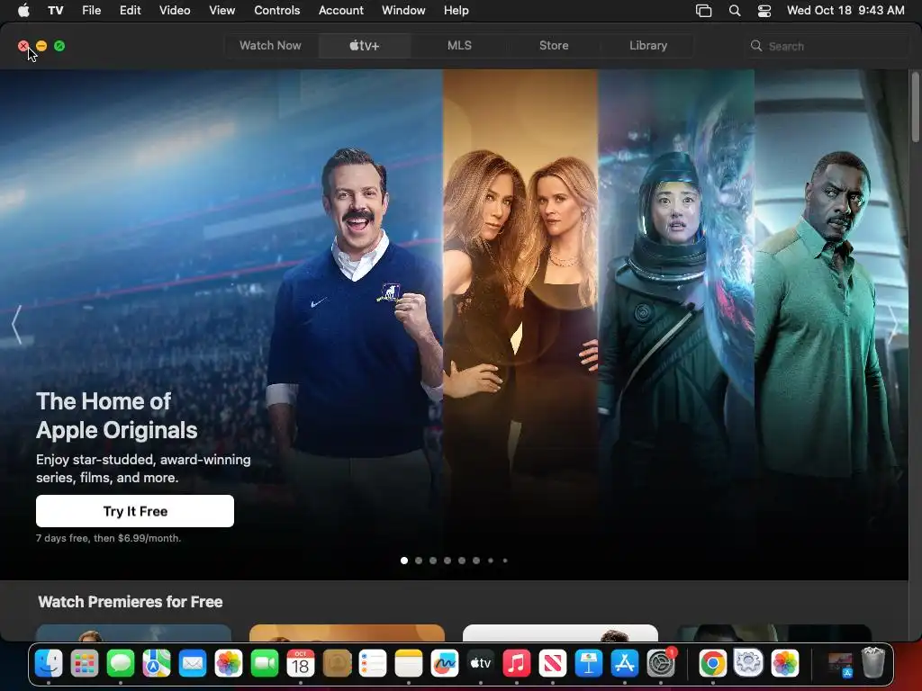922x691 pixels.
Task: Click the Try It Free button
Action: coord(135,511)
